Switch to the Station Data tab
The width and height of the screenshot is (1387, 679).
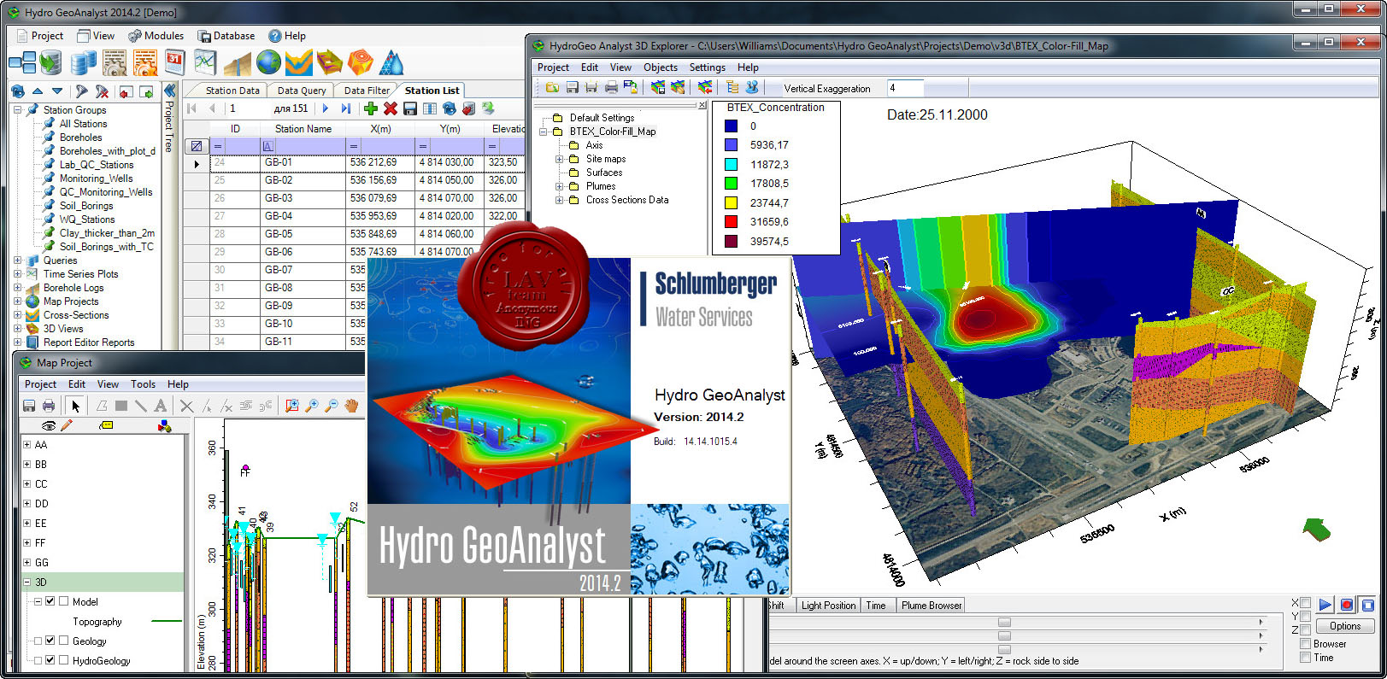click(x=232, y=91)
